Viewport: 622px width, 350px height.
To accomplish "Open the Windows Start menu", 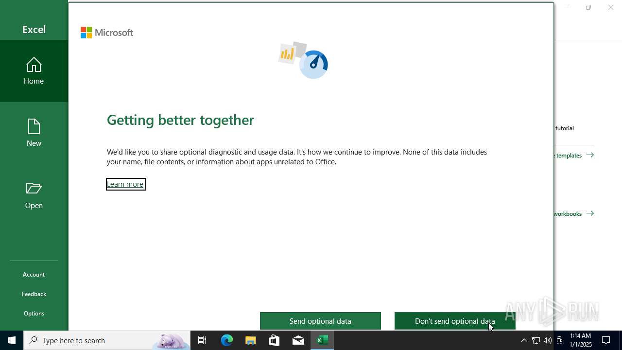I will click(x=12, y=340).
